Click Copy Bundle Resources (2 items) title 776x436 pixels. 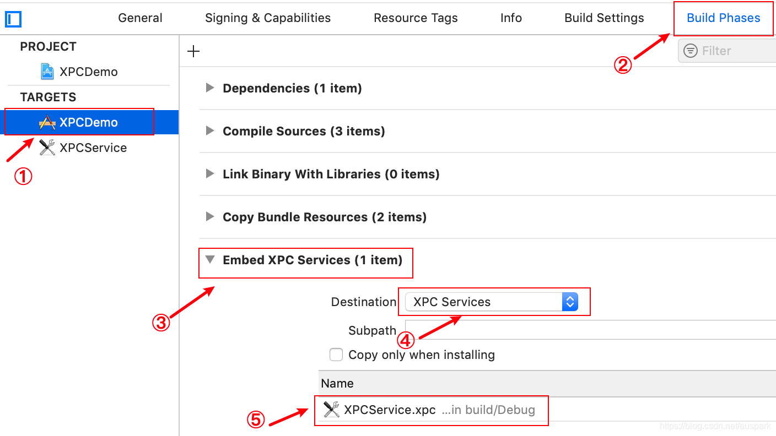[325, 217]
